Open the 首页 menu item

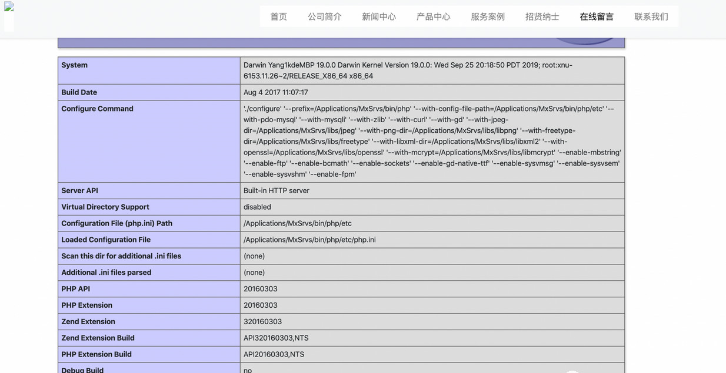279,16
